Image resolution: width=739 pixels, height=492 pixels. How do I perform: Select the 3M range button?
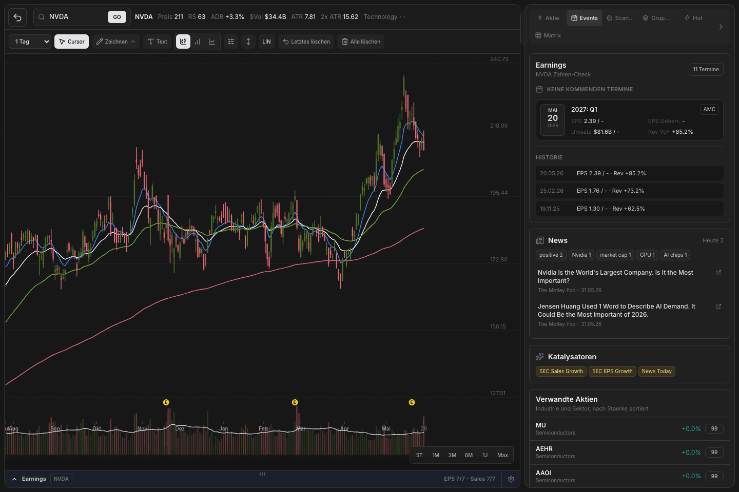click(x=452, y=455)
